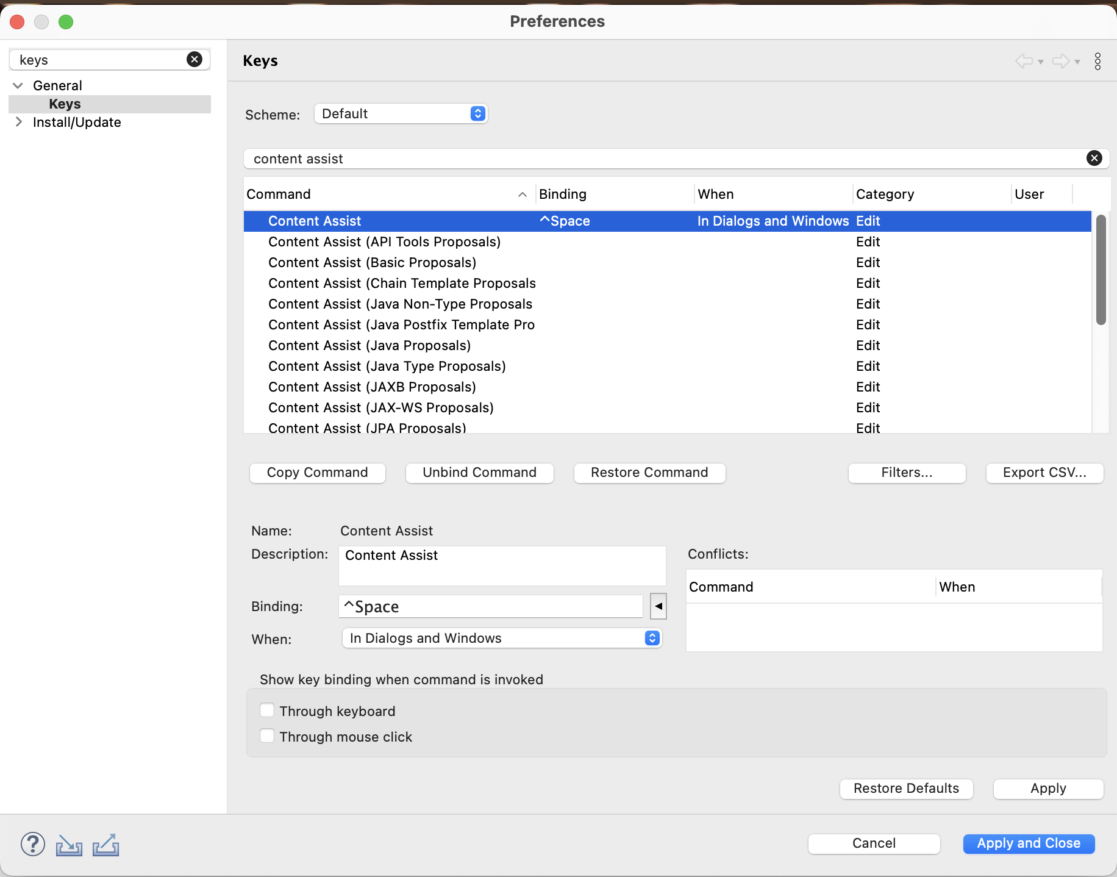
Task: Open the three-dot view menu
Action: [1097, 61]
